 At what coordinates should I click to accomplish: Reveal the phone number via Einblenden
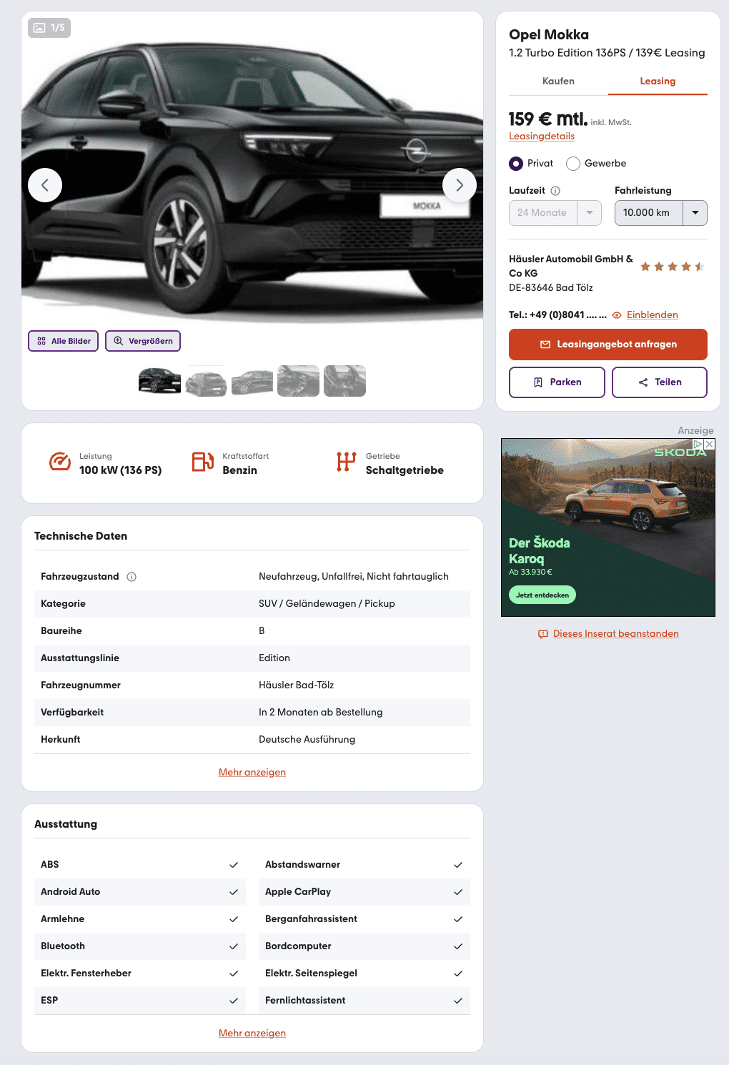pos(652,314)
